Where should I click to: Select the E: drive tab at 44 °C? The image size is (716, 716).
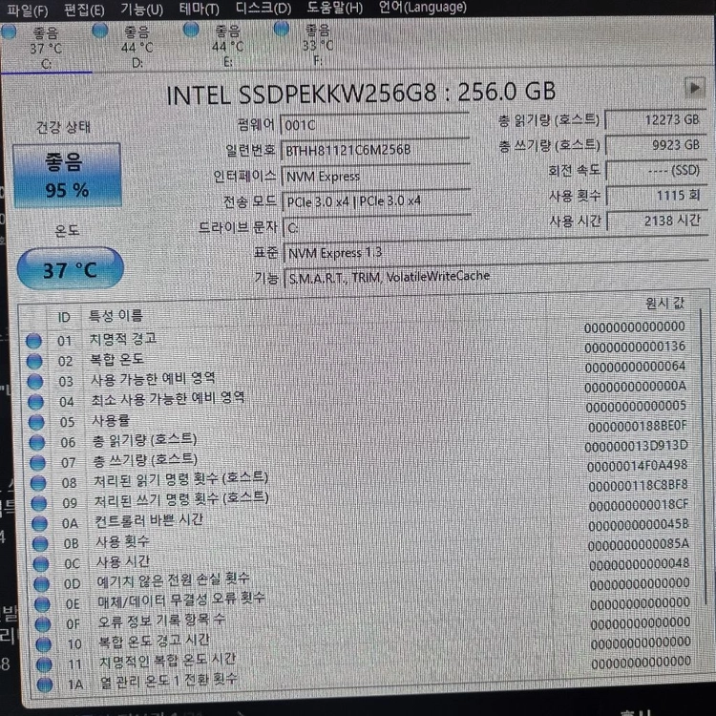click(227, 46)
